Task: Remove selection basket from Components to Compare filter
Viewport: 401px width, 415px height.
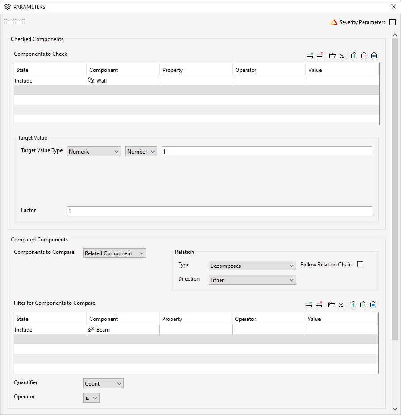Action: click(363, 305)
